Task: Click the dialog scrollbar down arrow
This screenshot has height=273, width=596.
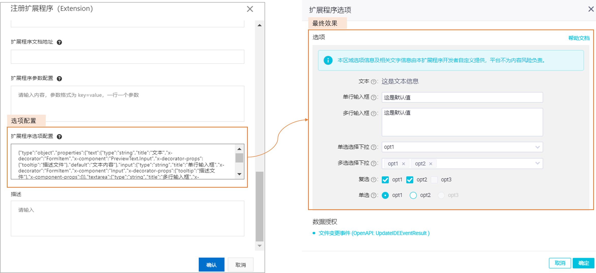Action: [x=259, y=246]
